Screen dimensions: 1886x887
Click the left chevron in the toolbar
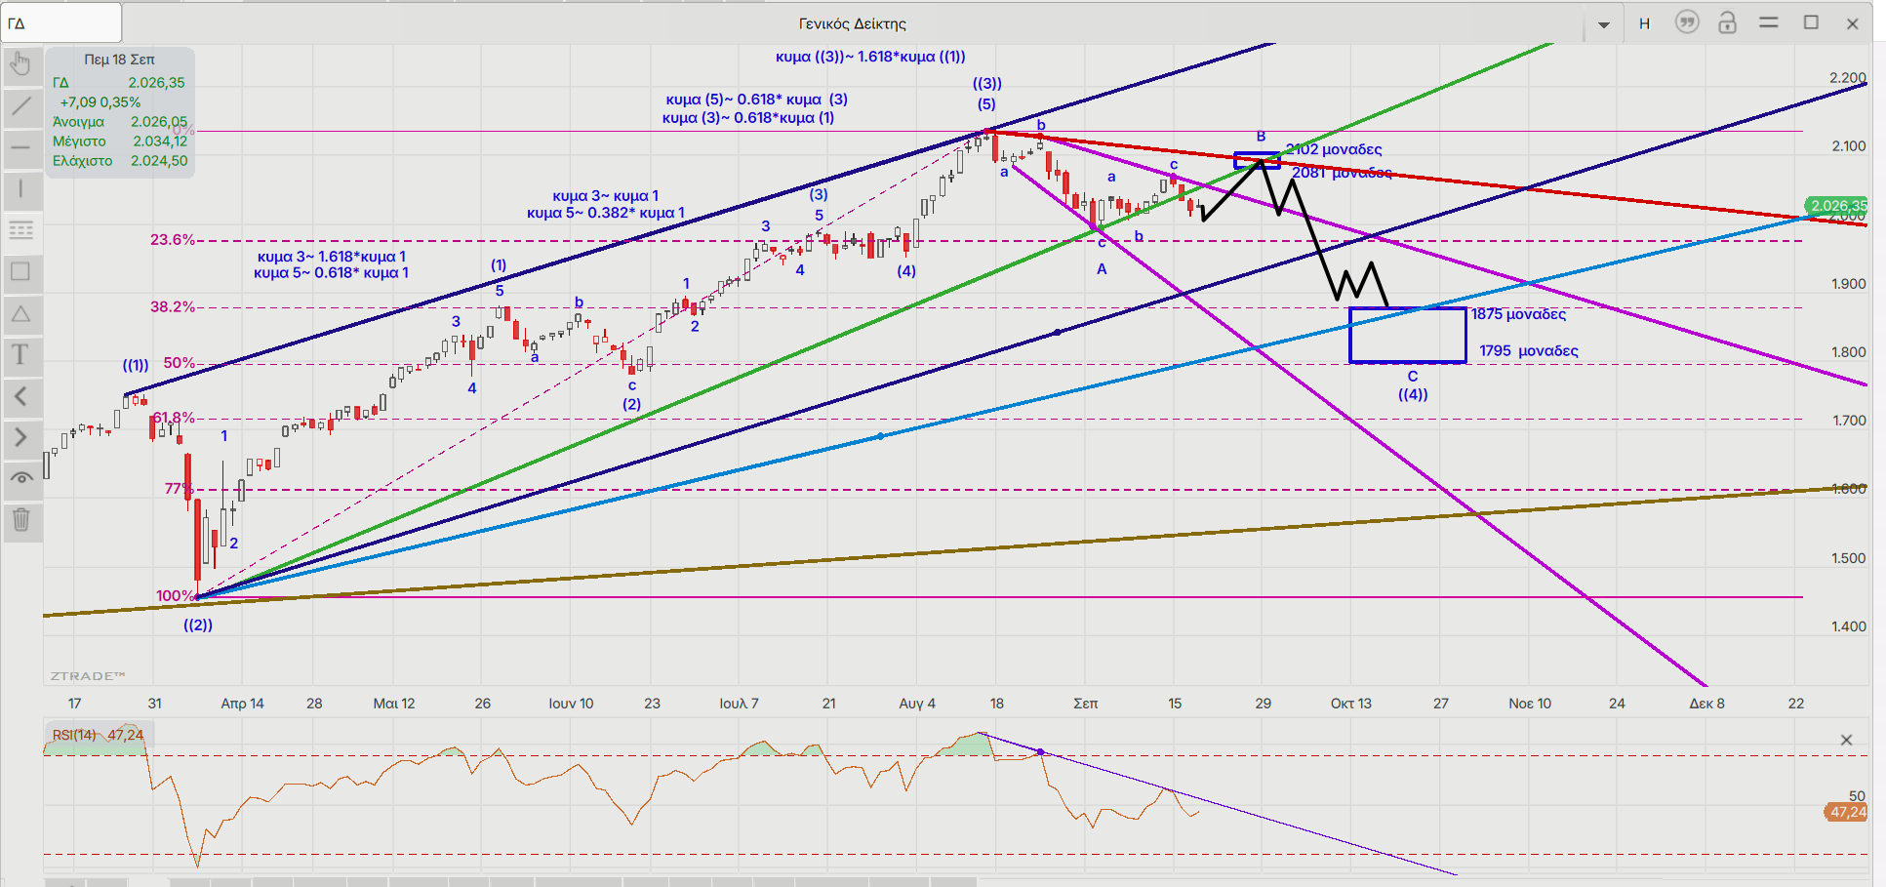point(20,396)
